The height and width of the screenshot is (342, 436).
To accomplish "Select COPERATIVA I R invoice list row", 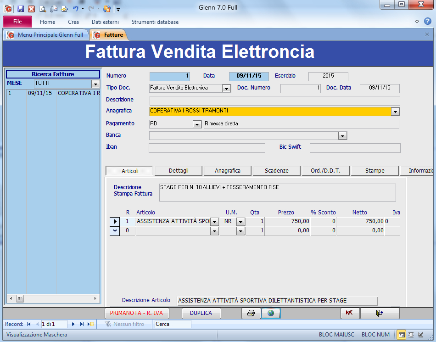I will [x=53, y=93].
